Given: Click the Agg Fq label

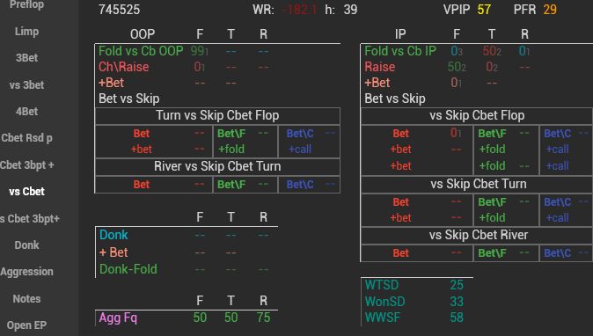Looking at the screenshot, I should tap(118, 318).
